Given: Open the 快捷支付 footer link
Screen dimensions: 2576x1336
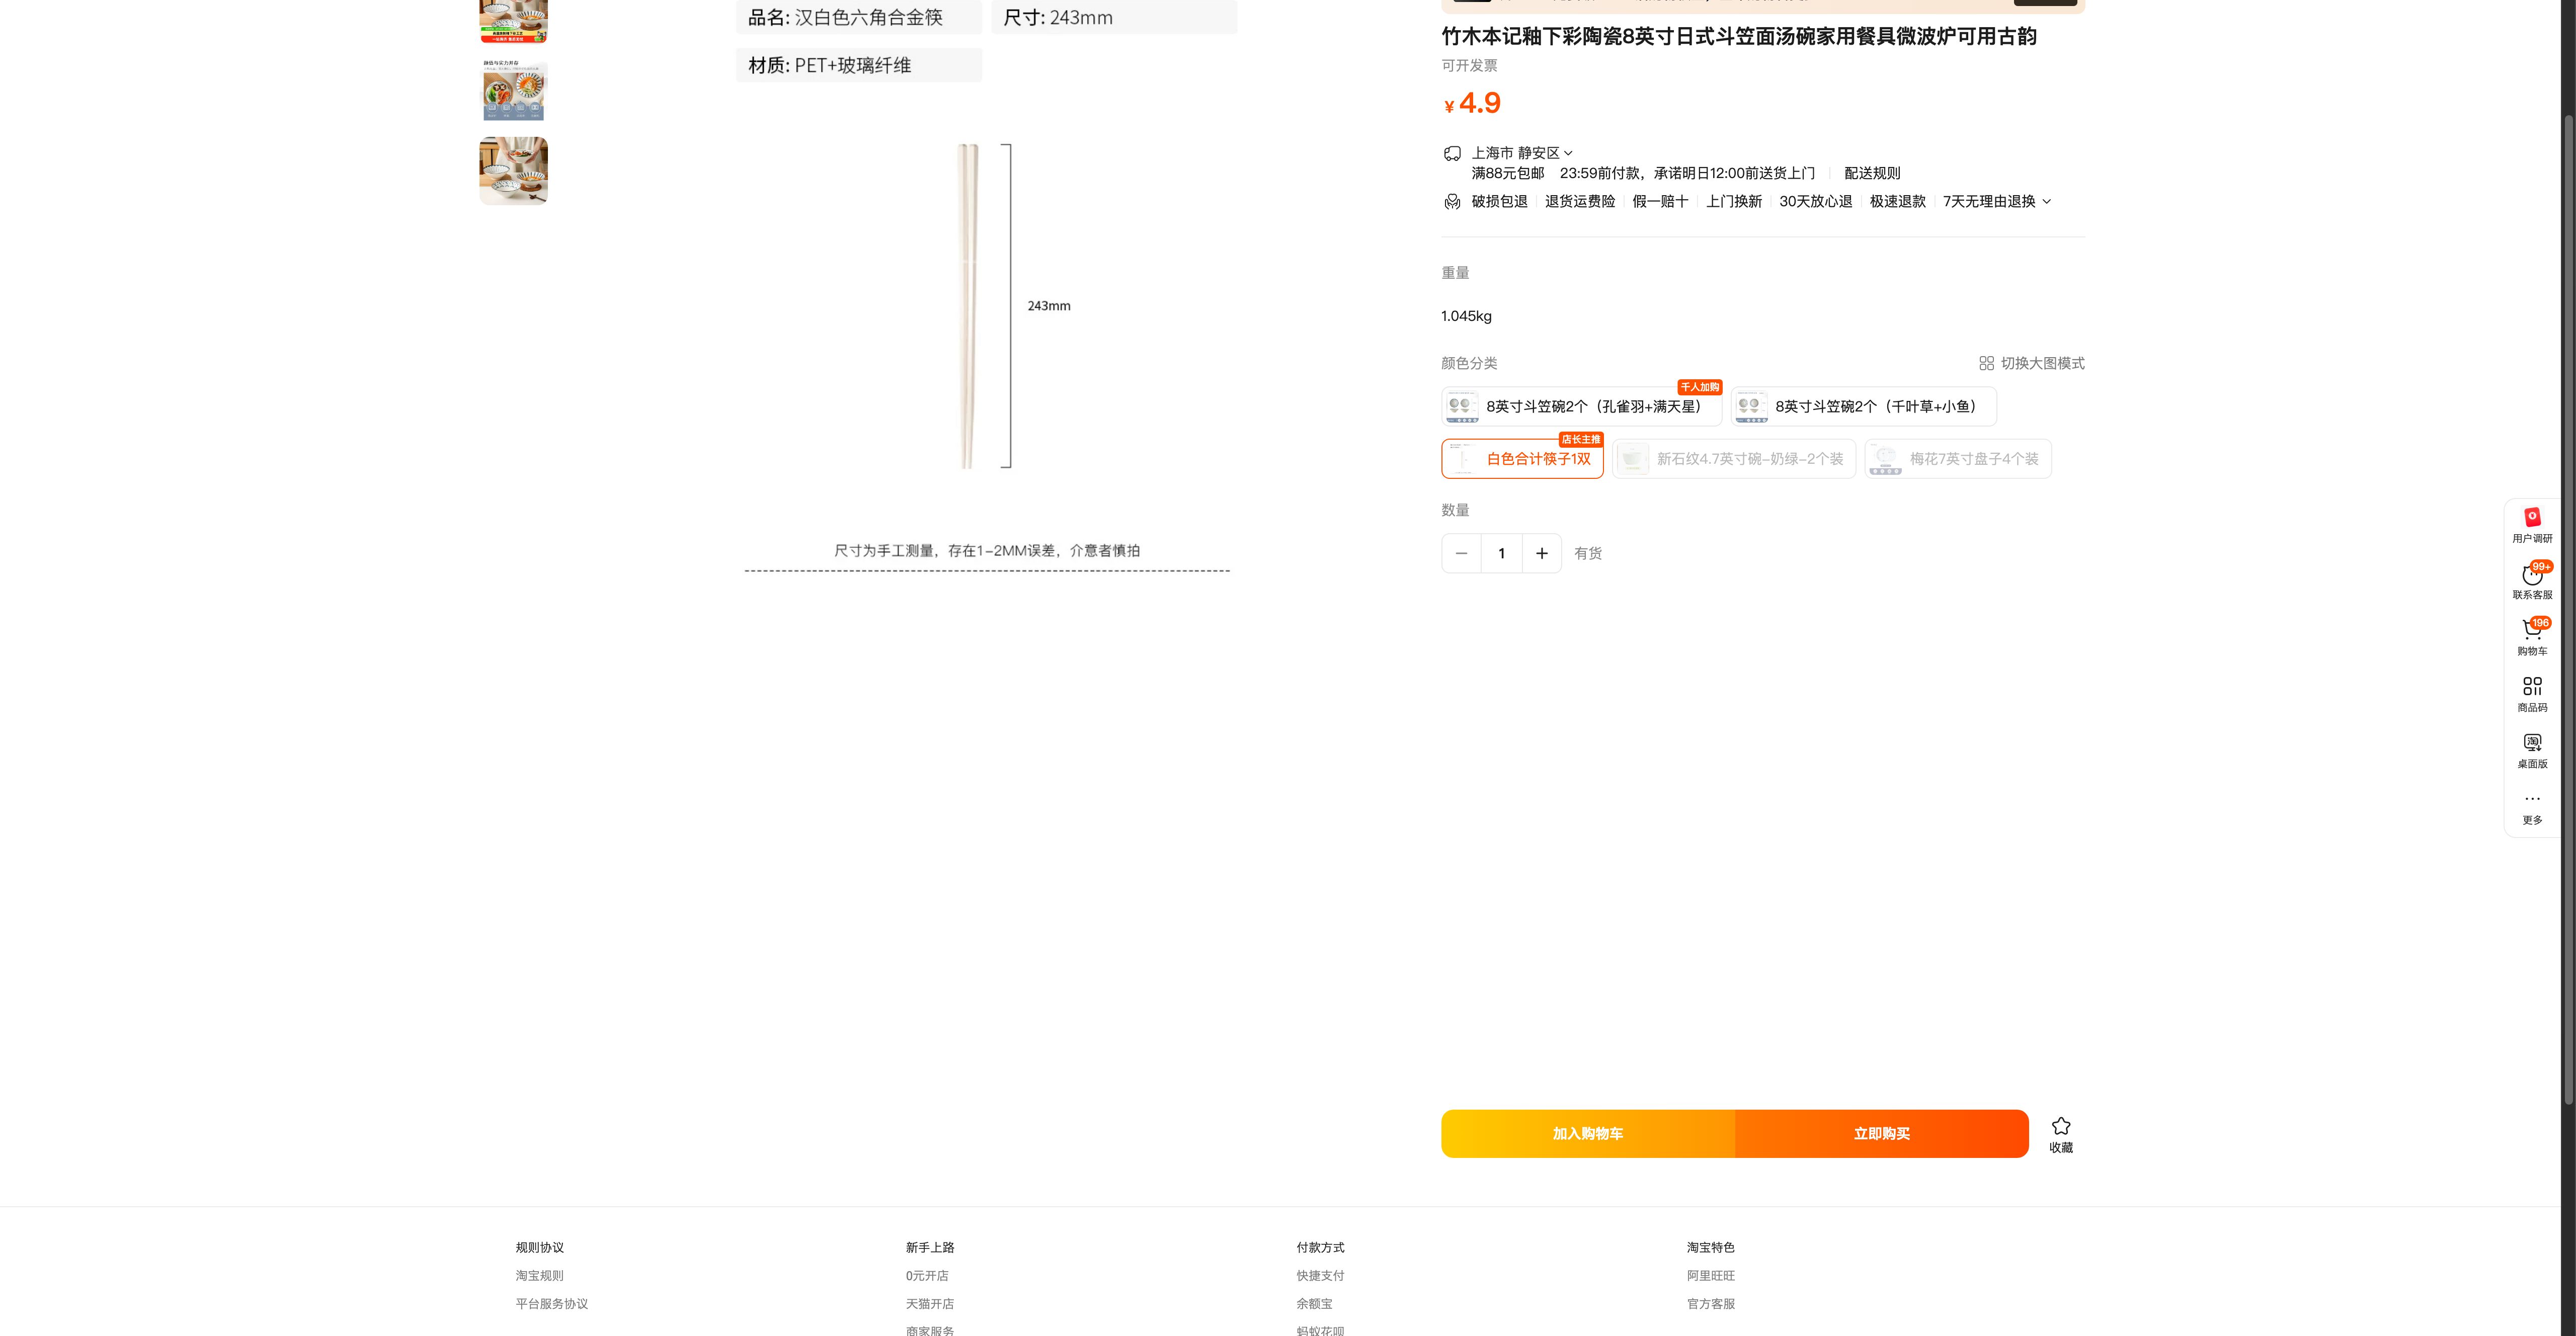Looking at the screenshot, I should 1320,1276.
